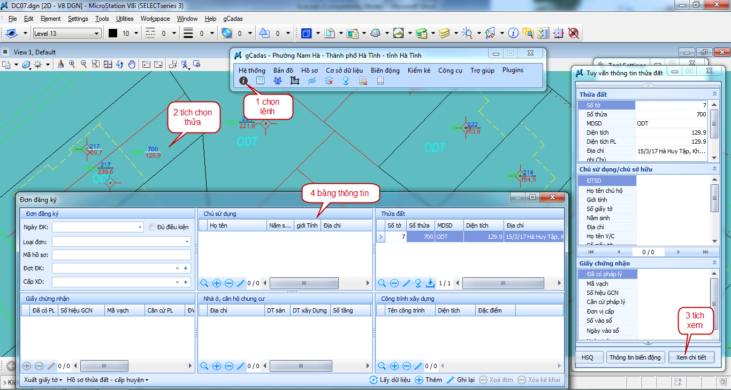Open the Xuất giấy tờ dropdown menu
This screenshot has width=731, height=390.
pos(43,380)
